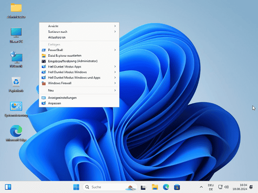This screenshot has width=258, height=193.
Task: Expand the Ansicht submenu
Action: [79, 26]
